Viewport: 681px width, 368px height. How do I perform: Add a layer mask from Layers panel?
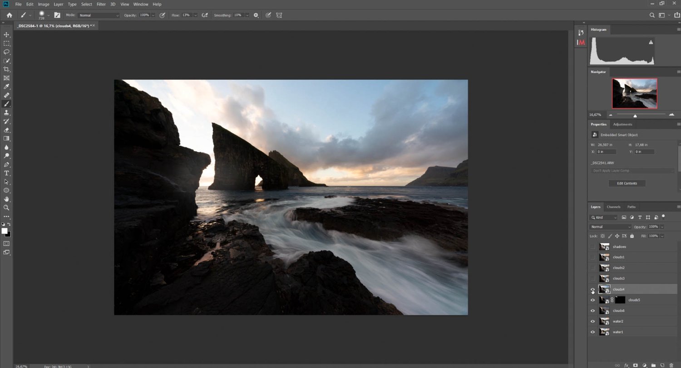pos(635,365)
